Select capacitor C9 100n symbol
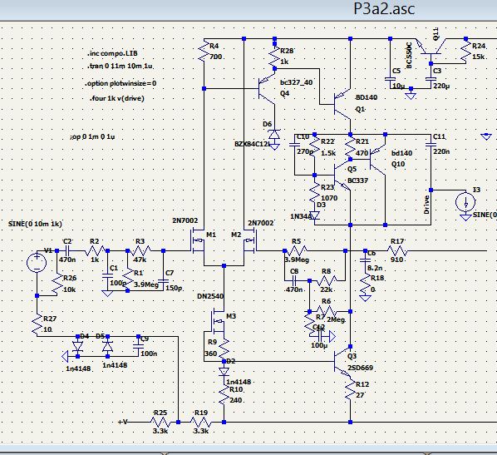This screenshot has width=497, height=455. (138, 347)
